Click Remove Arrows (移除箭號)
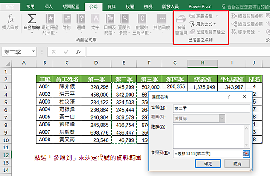 click(243, 32)
